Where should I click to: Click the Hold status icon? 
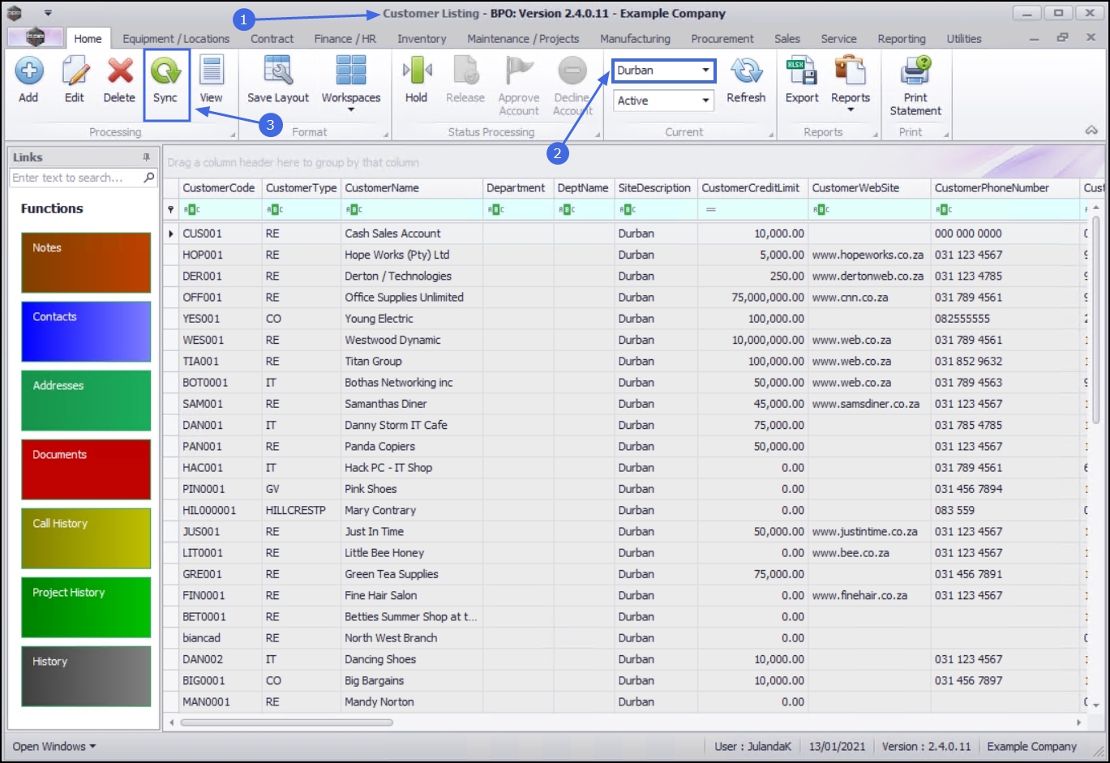417,71
